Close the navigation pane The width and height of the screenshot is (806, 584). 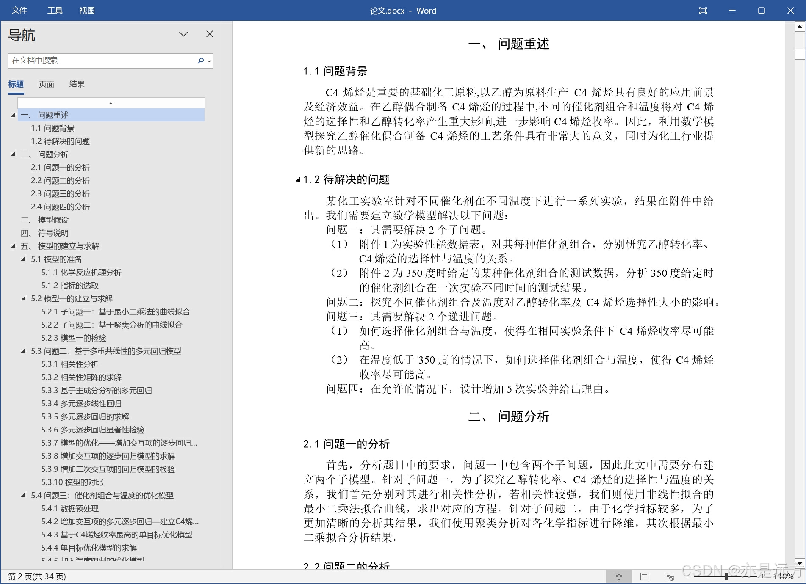pyautogui.click(x=210, y=34)
